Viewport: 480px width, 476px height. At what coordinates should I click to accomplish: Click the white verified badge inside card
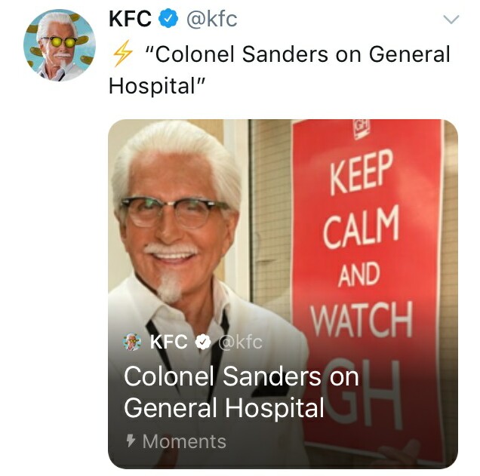(203, 342)
